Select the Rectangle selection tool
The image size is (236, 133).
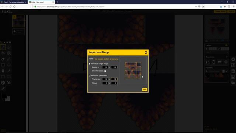[x=3, y=77]
